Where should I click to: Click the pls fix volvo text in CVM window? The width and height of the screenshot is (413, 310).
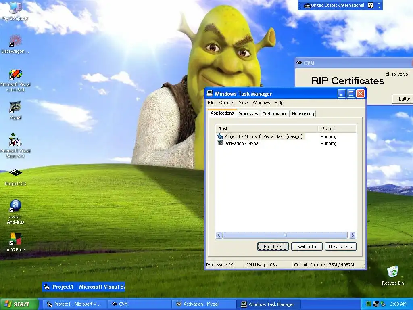(397, 74)
